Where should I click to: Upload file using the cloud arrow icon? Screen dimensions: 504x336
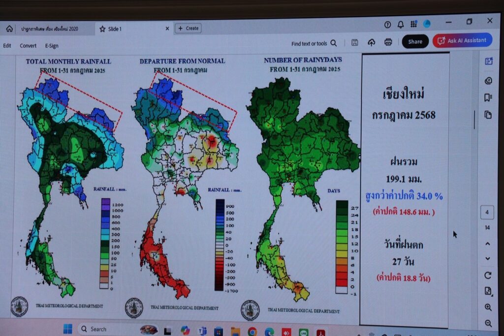(371, 42)
